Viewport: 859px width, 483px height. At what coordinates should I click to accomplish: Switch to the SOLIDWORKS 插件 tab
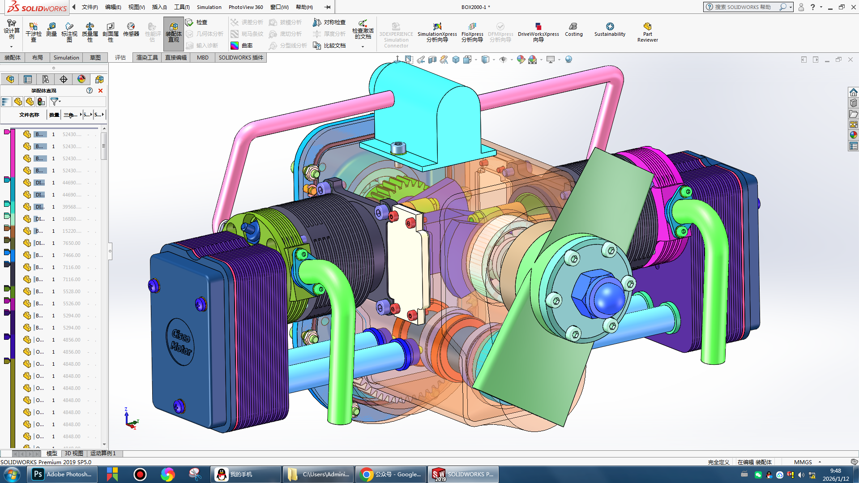click(241, 58)
